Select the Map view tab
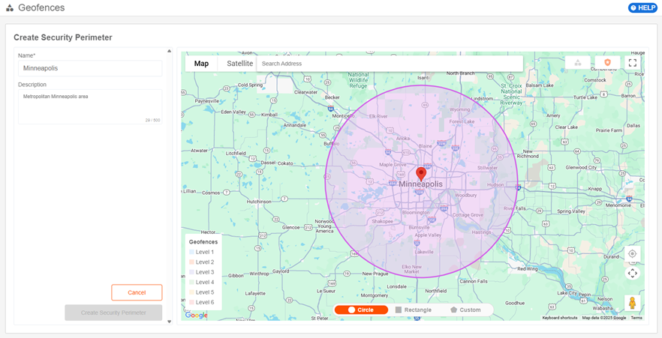 pos(201,64)
